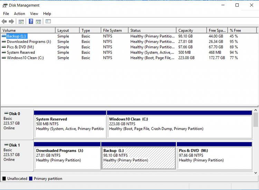Select Pics & DVD (M:) in volume list
This screenshot has height=190, width=259.
click(20, 47)
